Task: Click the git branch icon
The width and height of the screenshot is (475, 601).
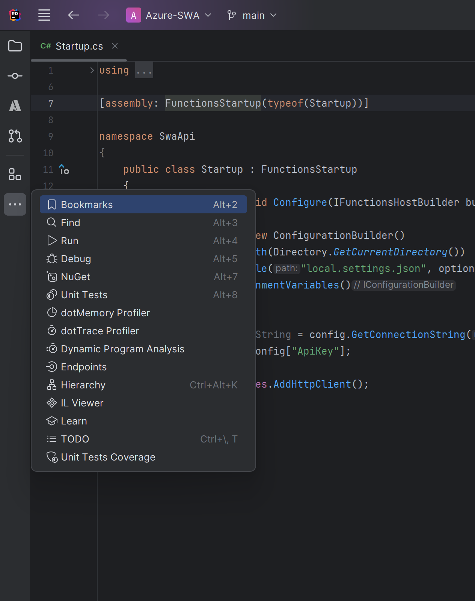Action: pyautogui.click(x=232, y=15)
